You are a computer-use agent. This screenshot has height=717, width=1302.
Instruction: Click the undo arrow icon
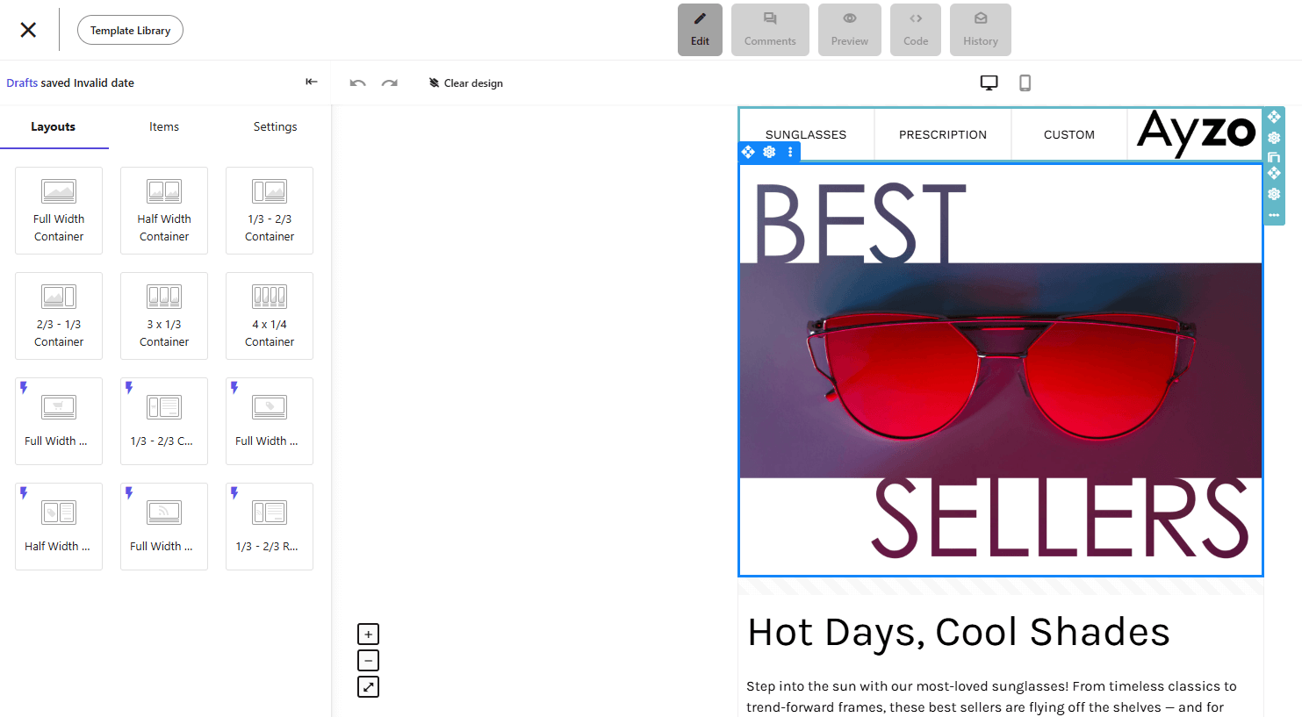click(x=357, y=82)
